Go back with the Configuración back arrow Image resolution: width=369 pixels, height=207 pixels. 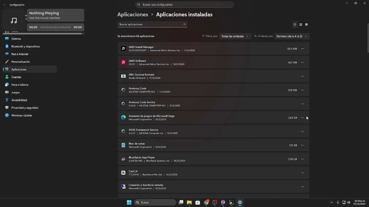(x=4, y=5)
